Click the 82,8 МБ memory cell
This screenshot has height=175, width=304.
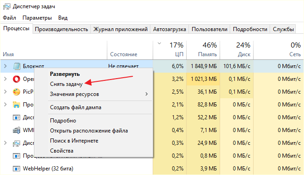coord(203,105)
